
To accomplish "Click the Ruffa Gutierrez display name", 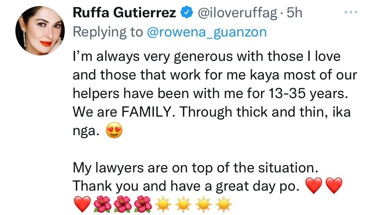I will click(x=125, y=13).
